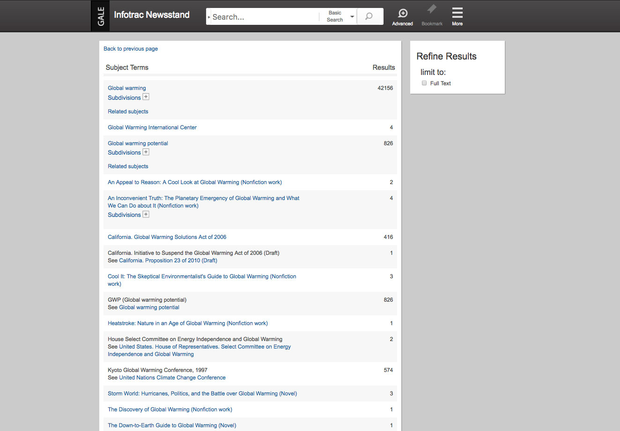Open California Global Warming Solutions Act link
Image resolution: width=620 pixels, height=431 pixels.
click(x=167, y=237)
